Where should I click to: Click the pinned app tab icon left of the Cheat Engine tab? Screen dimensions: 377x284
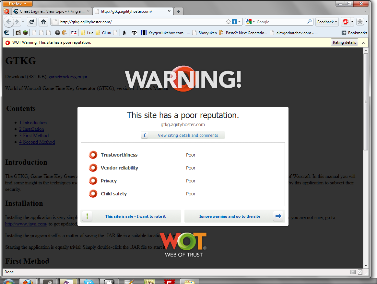click(x=6, y=11)
